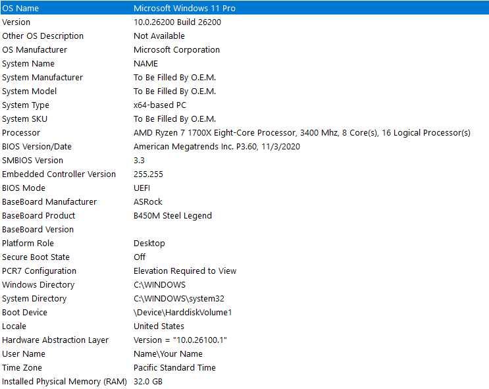Click the 'ASRock' value
Screen dimensions: 489x389
click(x=148, y=202)
